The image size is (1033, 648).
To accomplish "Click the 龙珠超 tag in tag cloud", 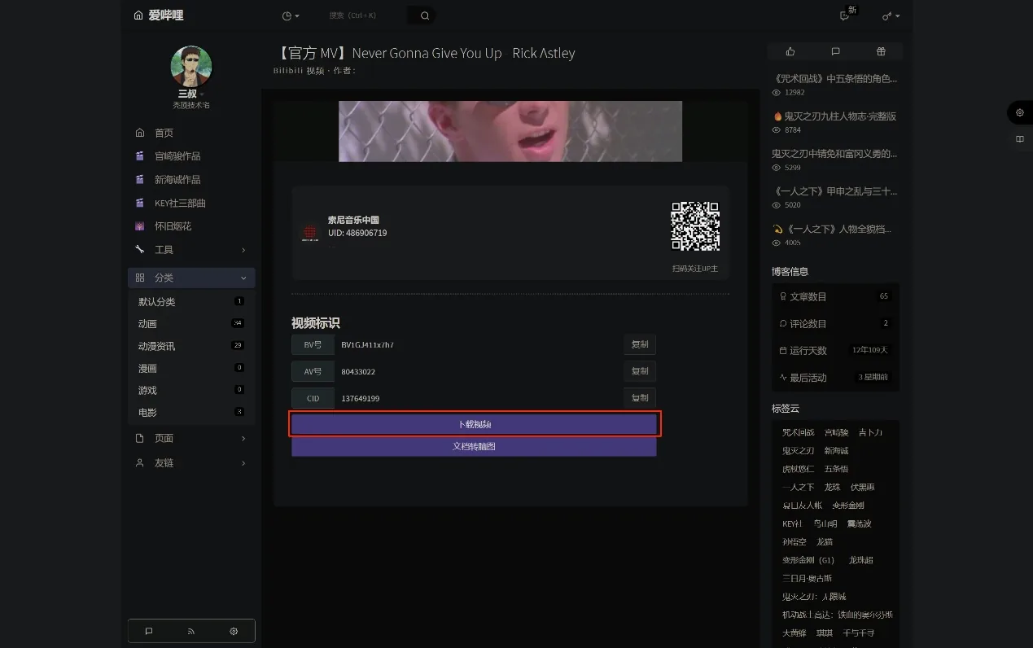I will pos(861,560).
